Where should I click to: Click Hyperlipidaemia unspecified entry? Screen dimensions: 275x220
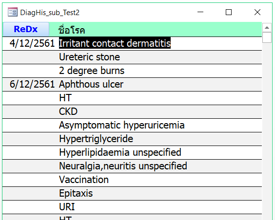[120, 152]
